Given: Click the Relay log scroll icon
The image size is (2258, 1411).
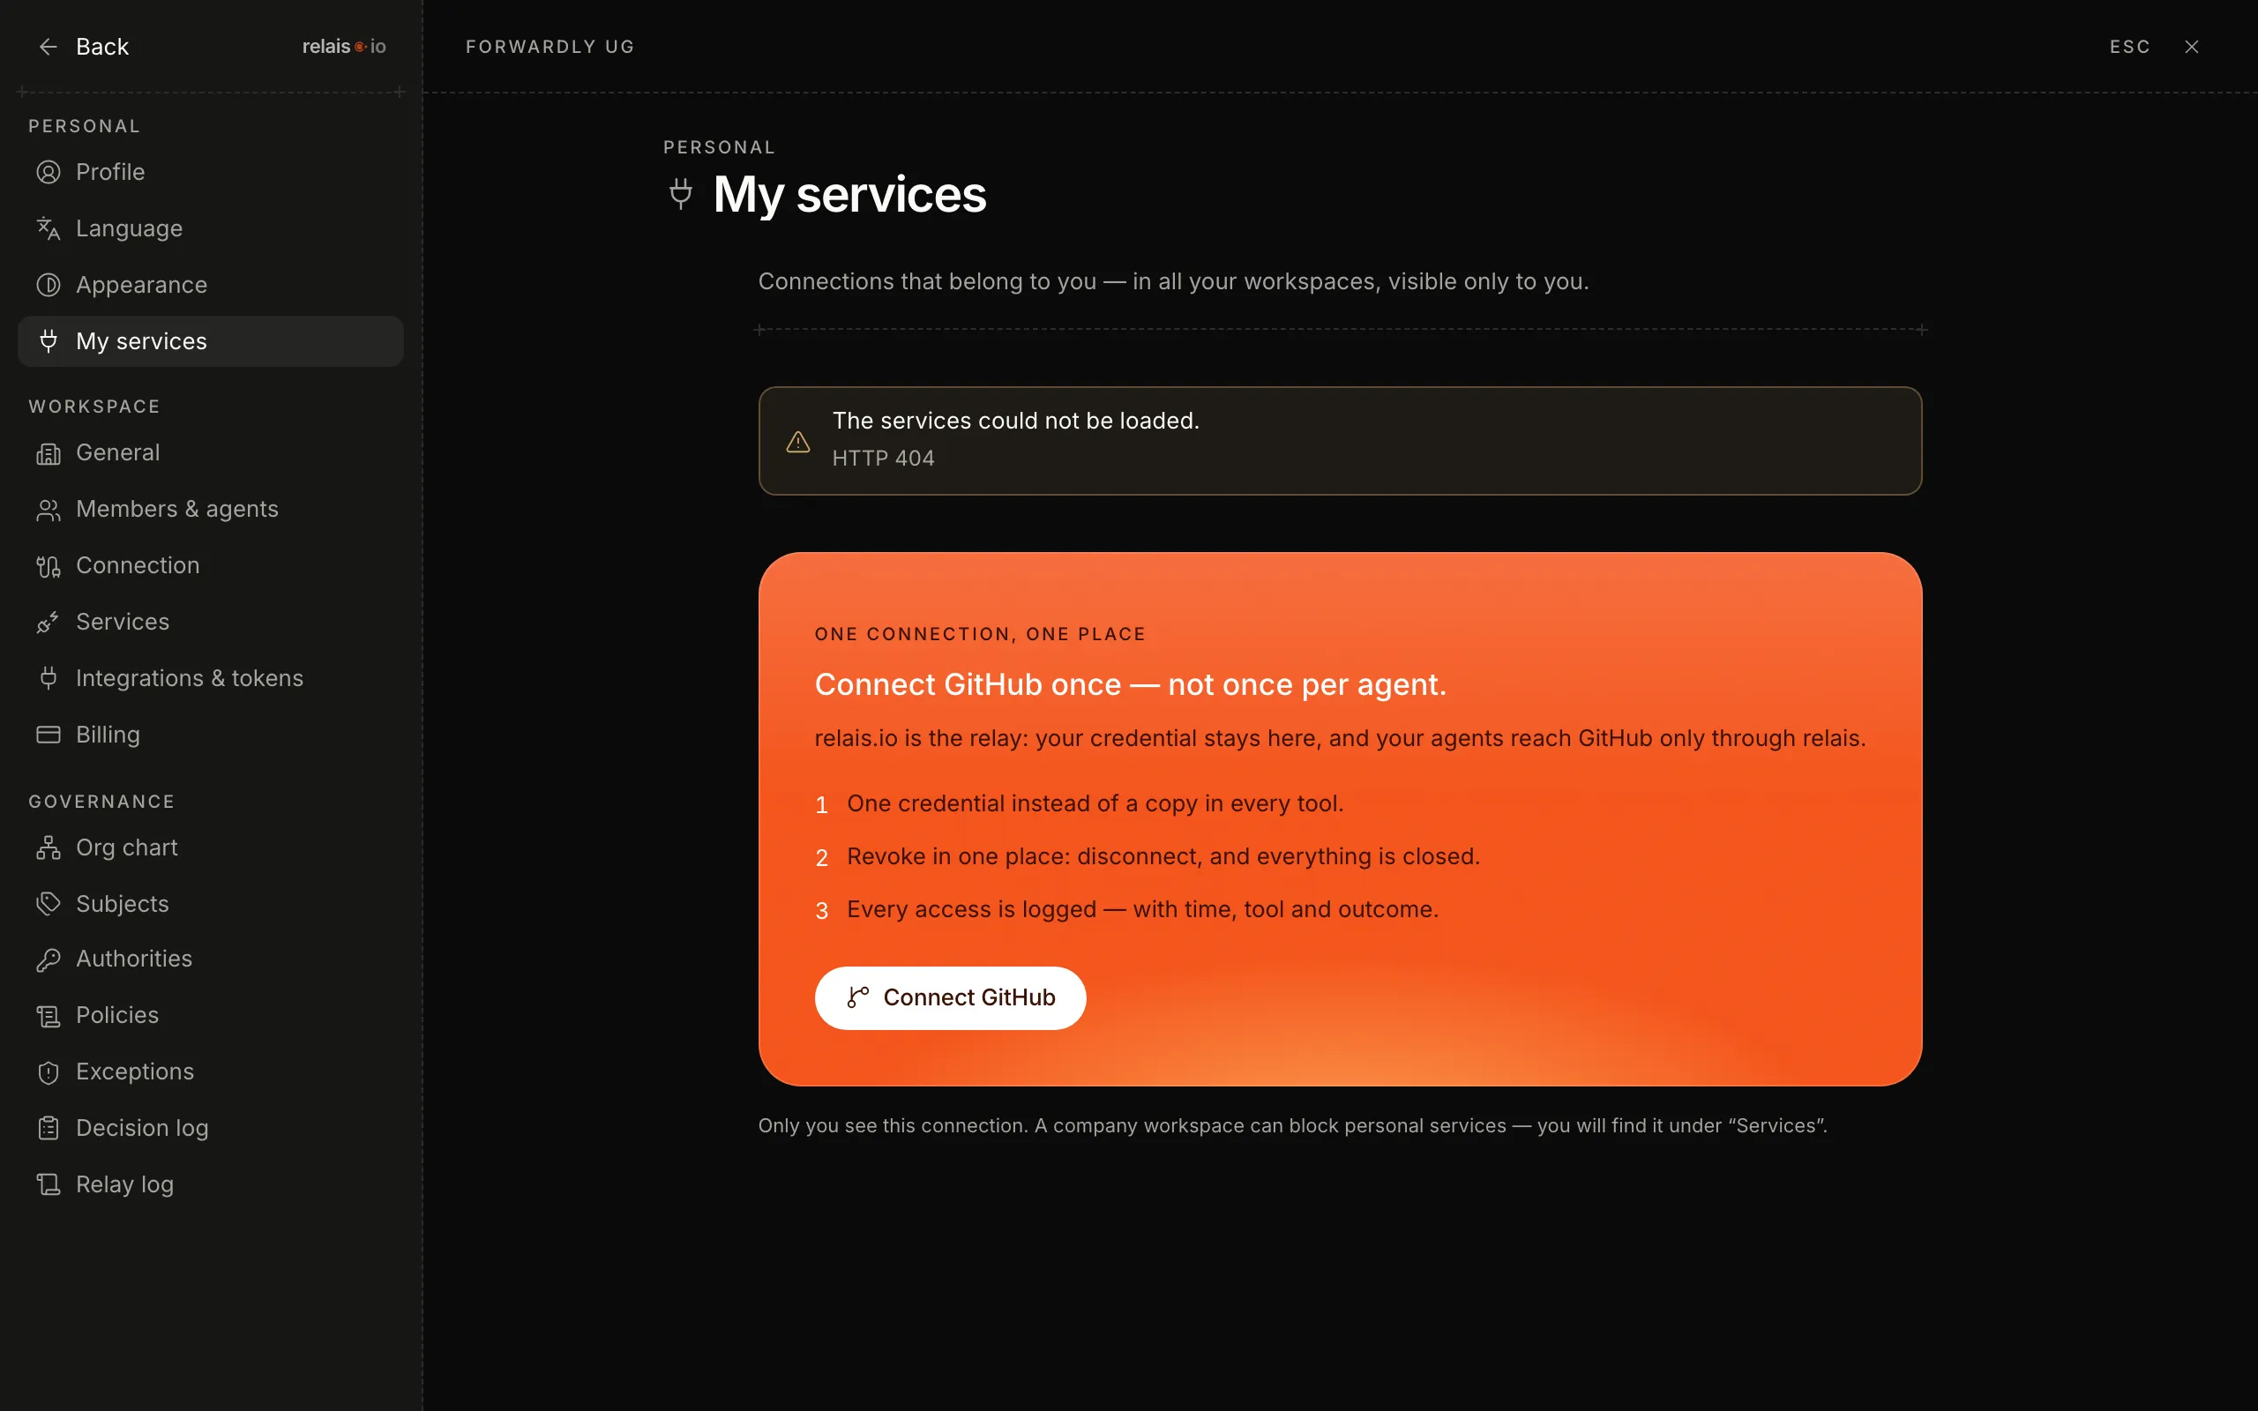Looking at the screenshot, I should click(x=49, y=1185).
